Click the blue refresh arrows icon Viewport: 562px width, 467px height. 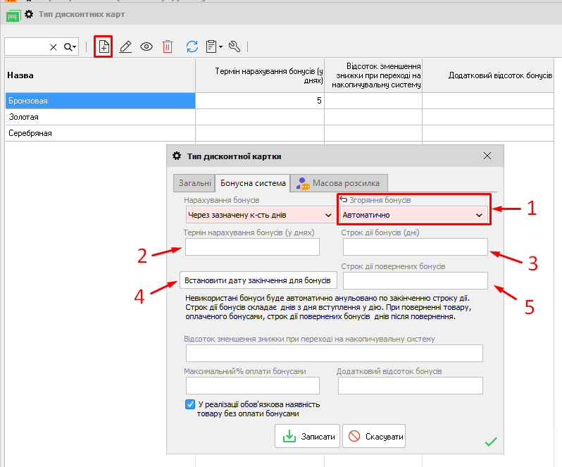[x=192, y=46]
